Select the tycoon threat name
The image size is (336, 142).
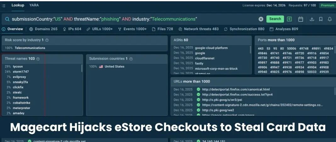(18, 66)
